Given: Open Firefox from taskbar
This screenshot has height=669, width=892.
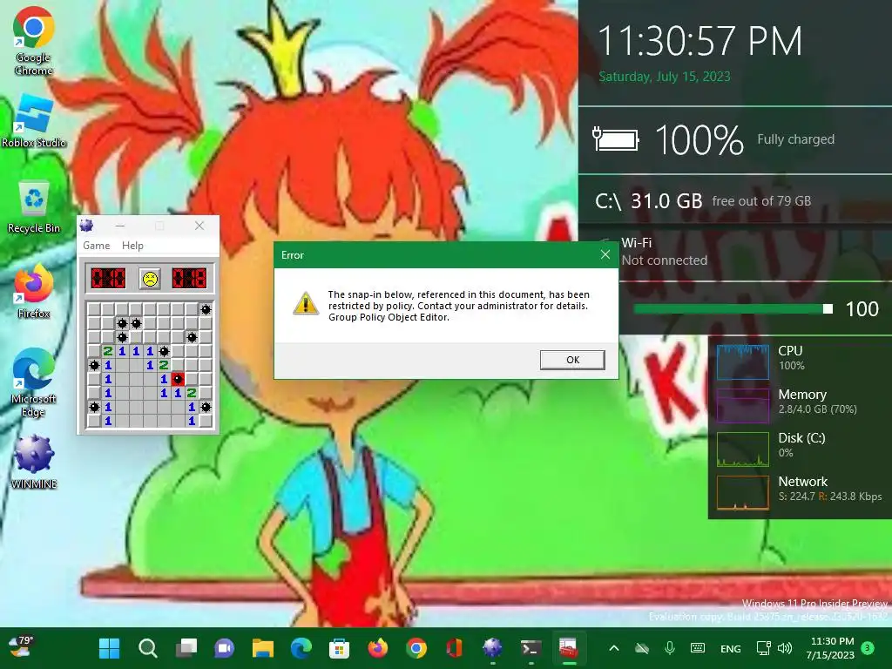Looking at the screenshot, I should [x=378, y=648].
